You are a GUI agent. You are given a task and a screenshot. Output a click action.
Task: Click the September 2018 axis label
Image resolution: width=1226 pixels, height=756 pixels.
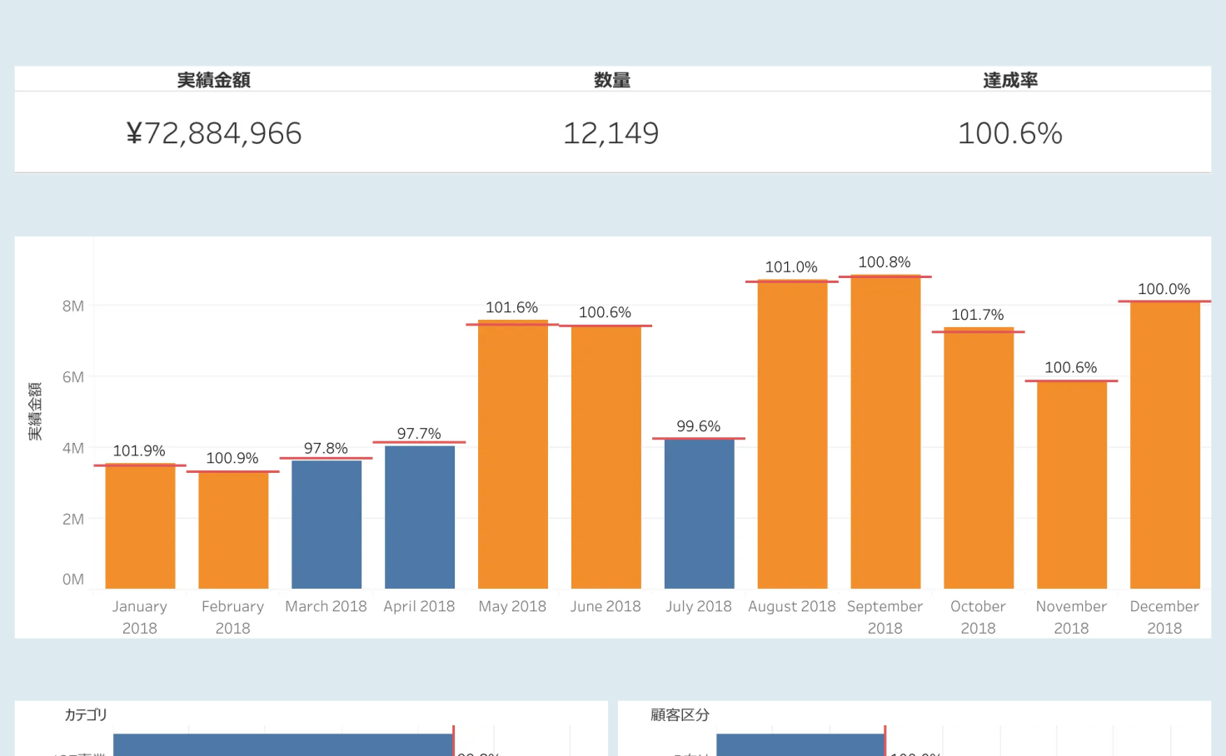[885, 617]
